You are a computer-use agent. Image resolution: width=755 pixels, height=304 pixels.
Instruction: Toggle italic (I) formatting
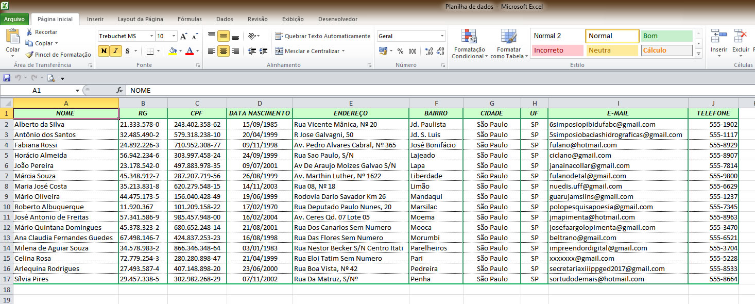[x=115, y=51]
